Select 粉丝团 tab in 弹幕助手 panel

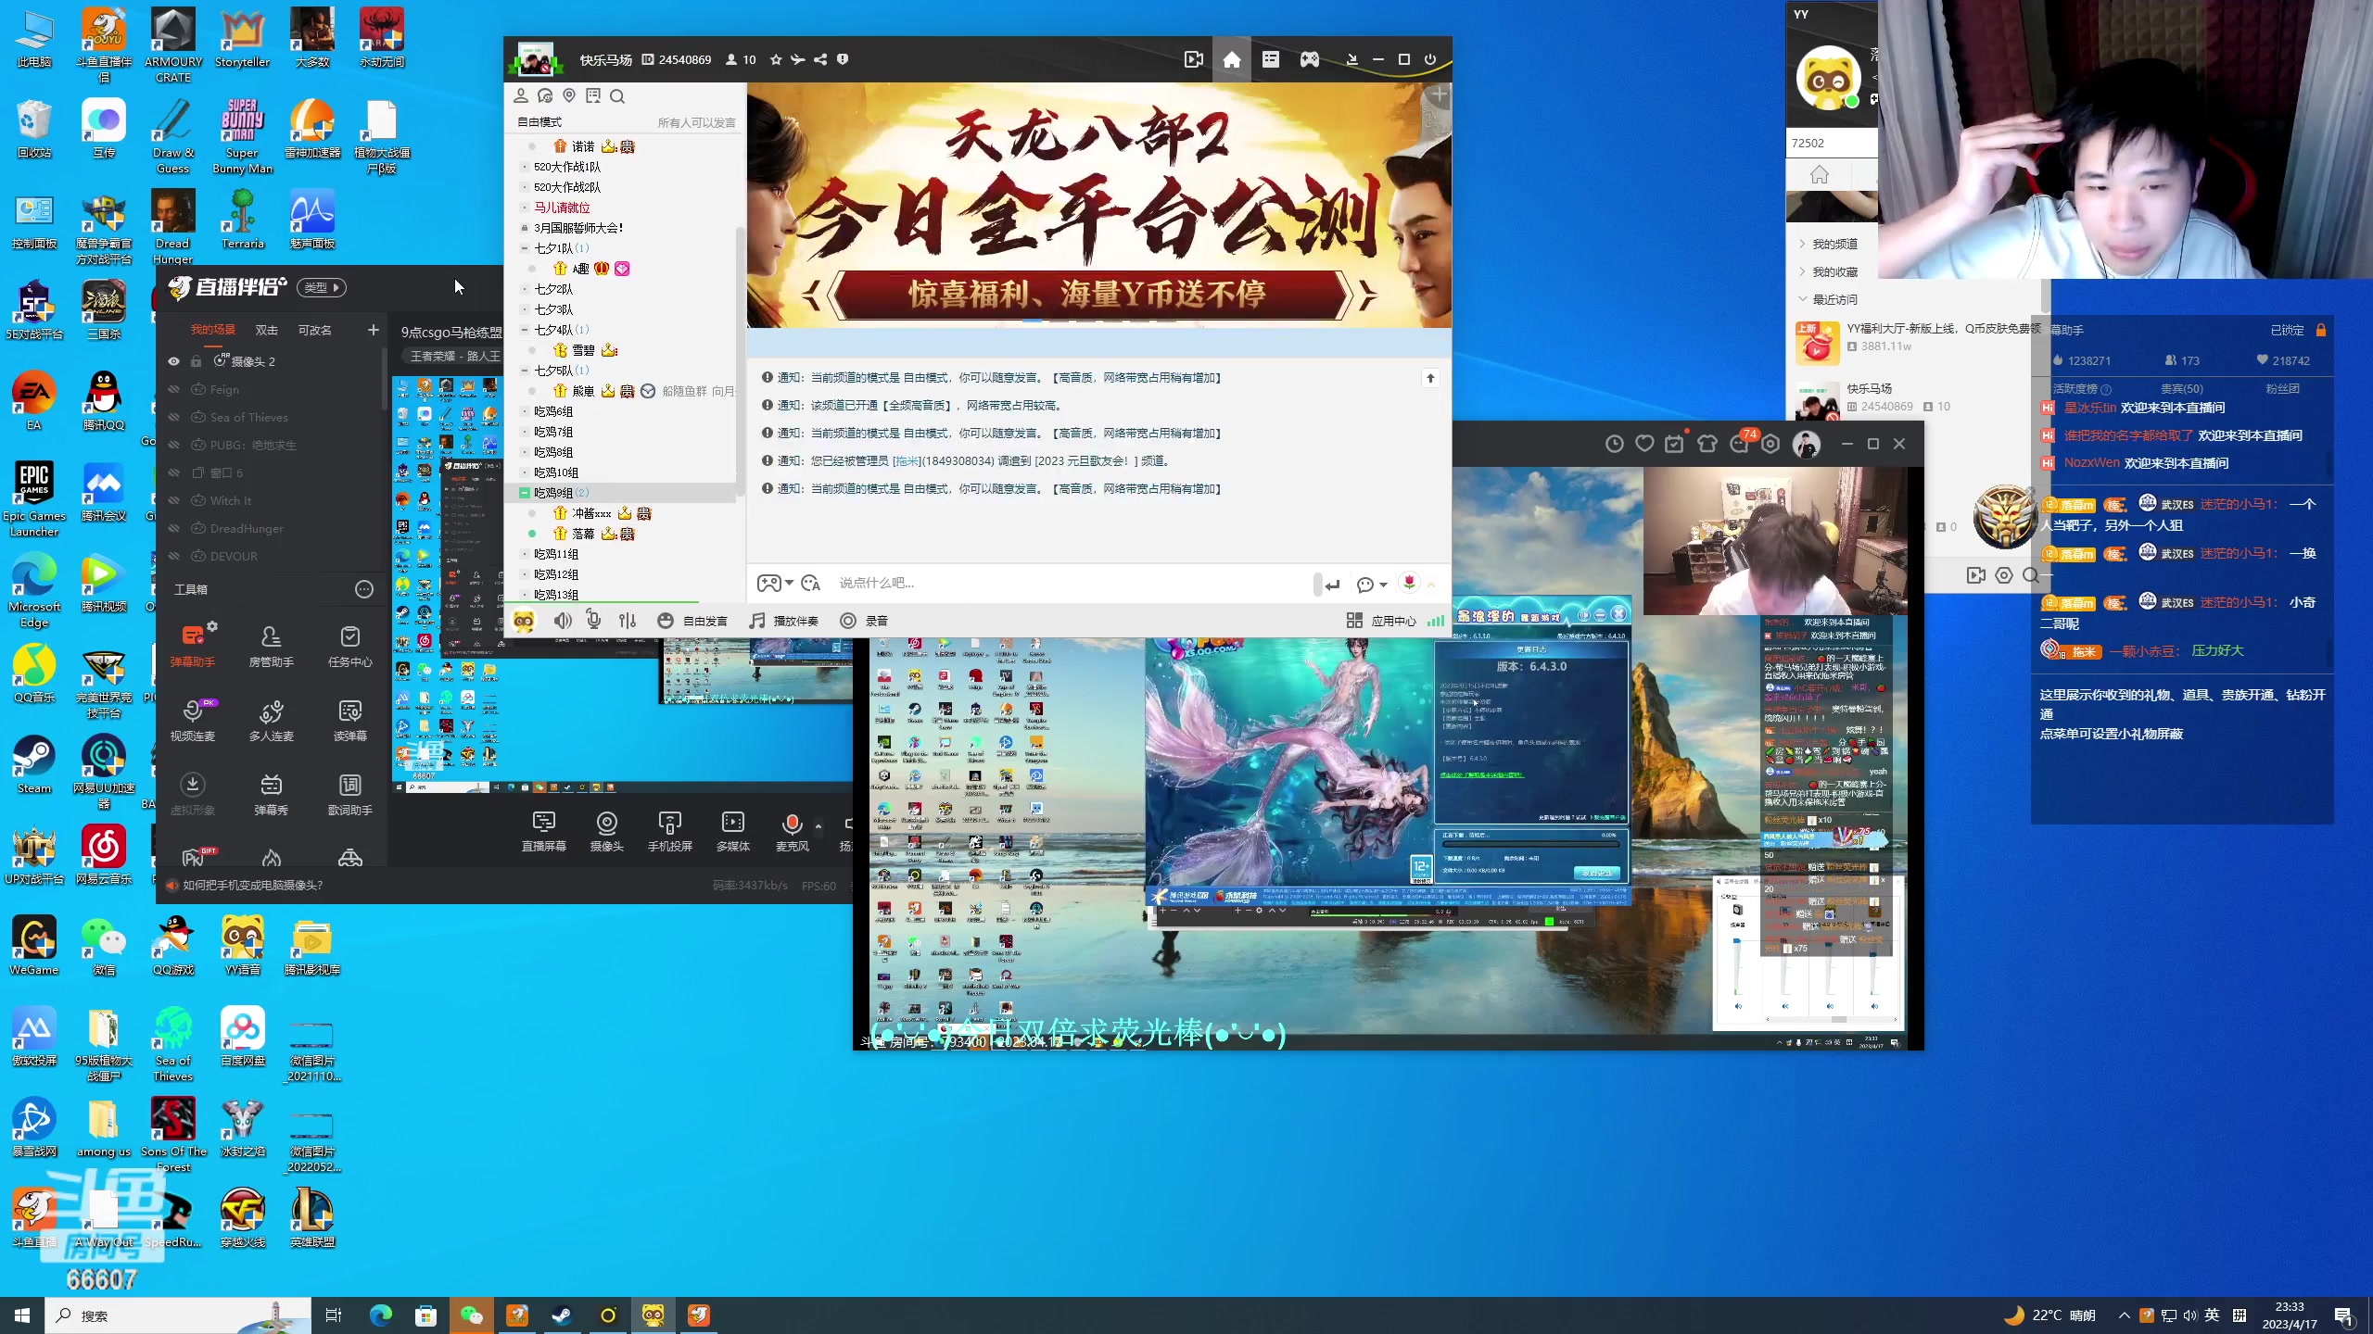coord(2282,389)
